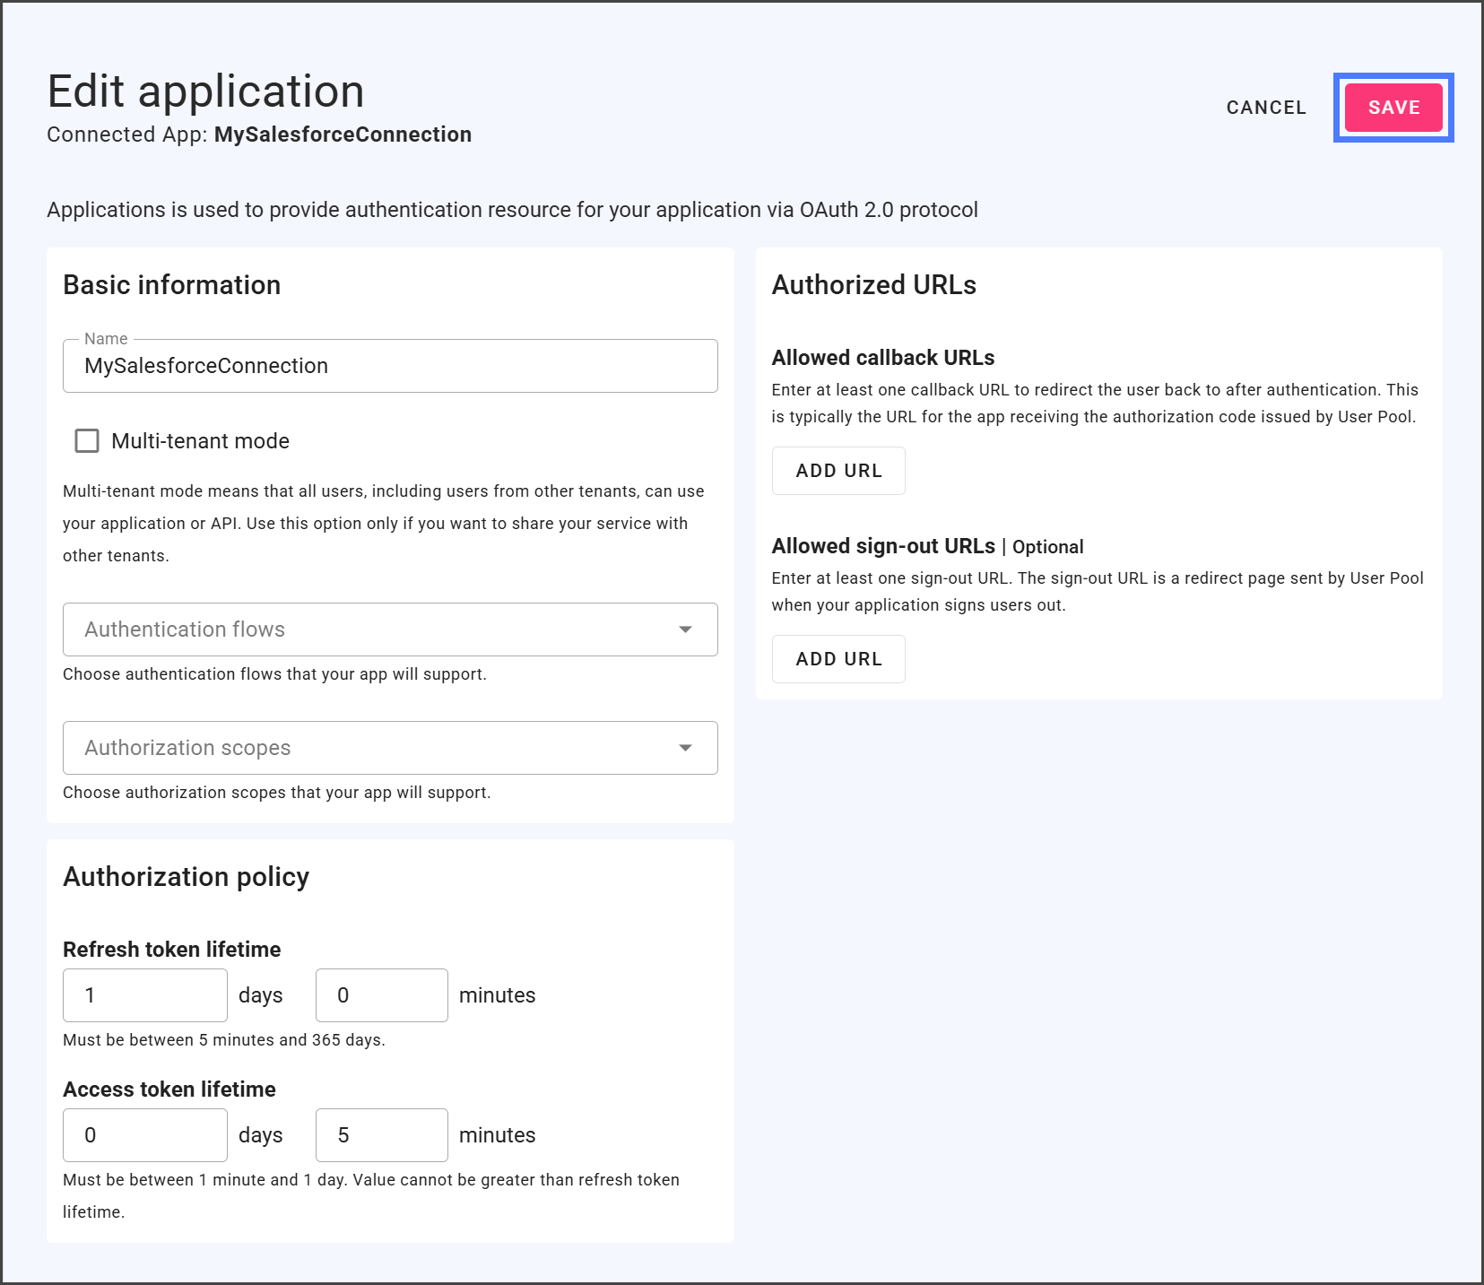The height and width of the screenshot is (1285, 1484).
Task: Cancel editing the application
Action: point(1265,108)
